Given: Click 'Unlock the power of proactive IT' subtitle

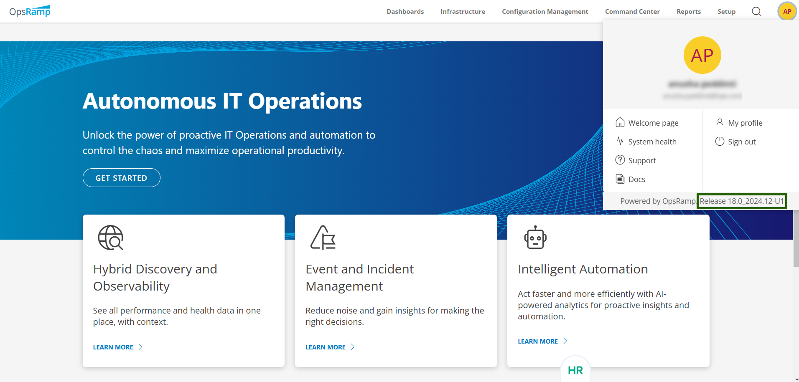Looking at the screenshot, I should 229,143.
